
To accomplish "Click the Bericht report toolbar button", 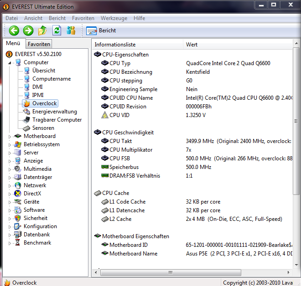I will (101, 31).
